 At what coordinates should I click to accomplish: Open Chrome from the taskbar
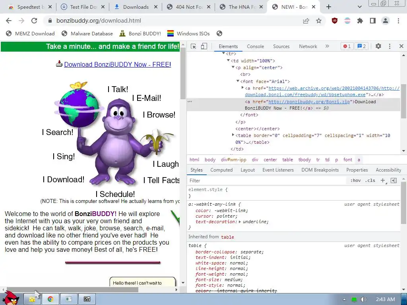(x=50, y=299)
